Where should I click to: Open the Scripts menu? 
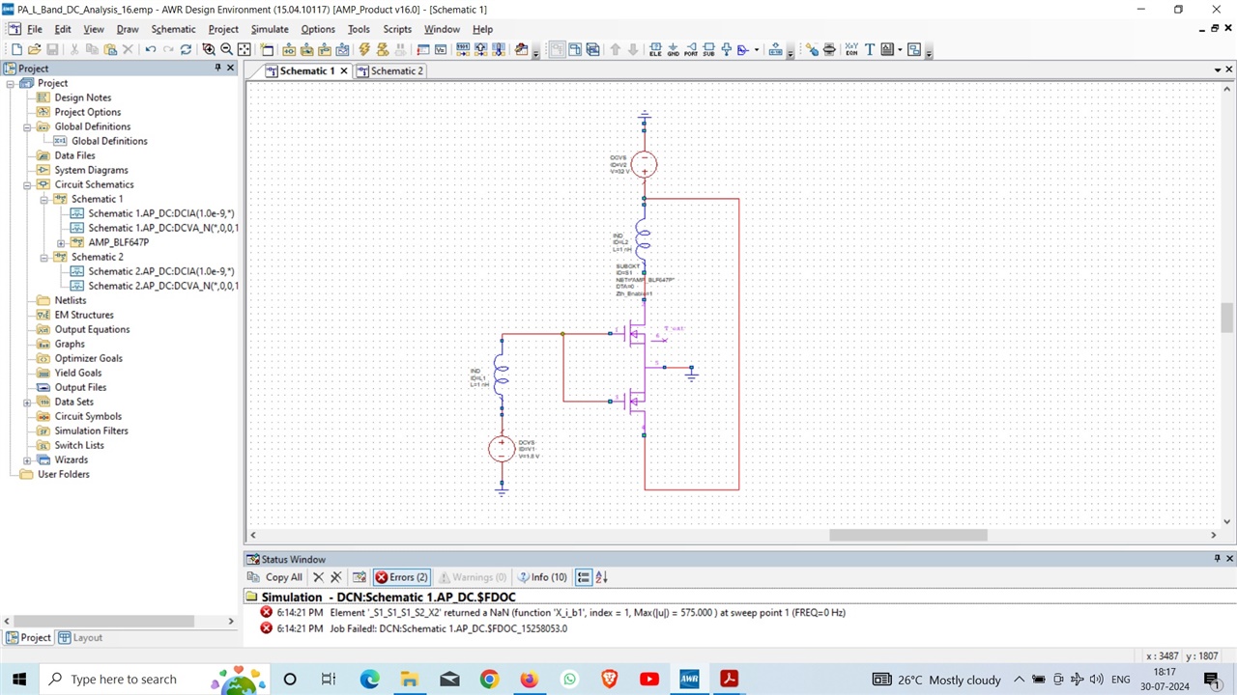point(397,29)
